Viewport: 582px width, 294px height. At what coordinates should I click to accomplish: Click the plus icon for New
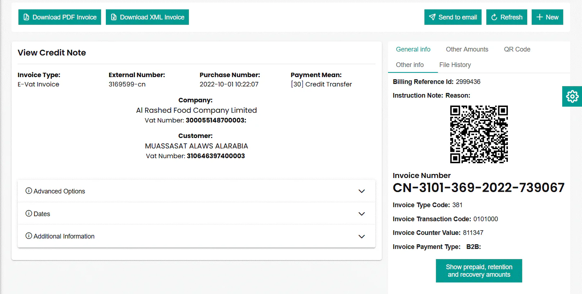540,17
